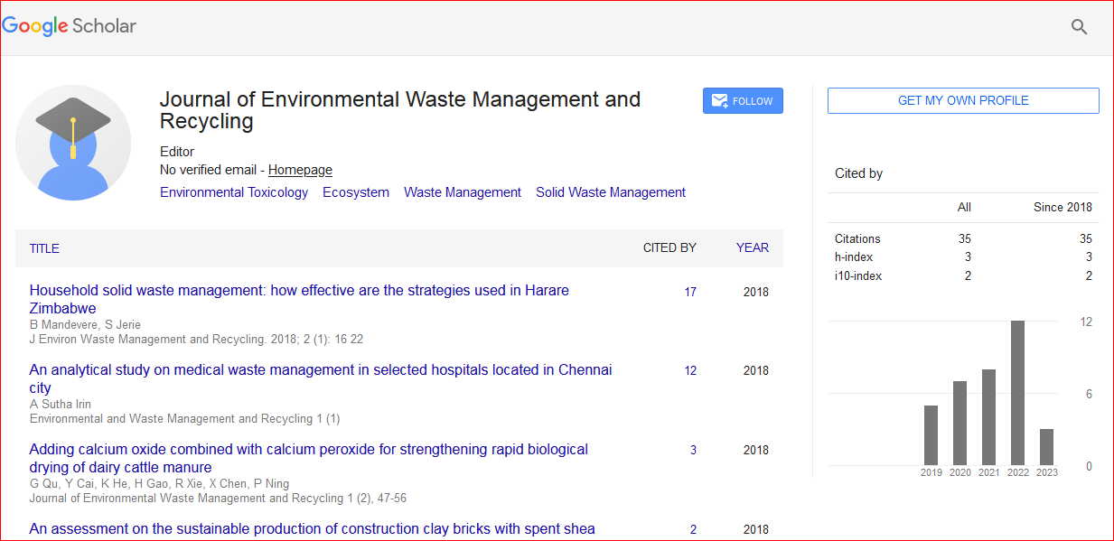Screen dimensions: 1114x541
Task: Select the Environmental Toxicology tag
Action: (234, 192)
